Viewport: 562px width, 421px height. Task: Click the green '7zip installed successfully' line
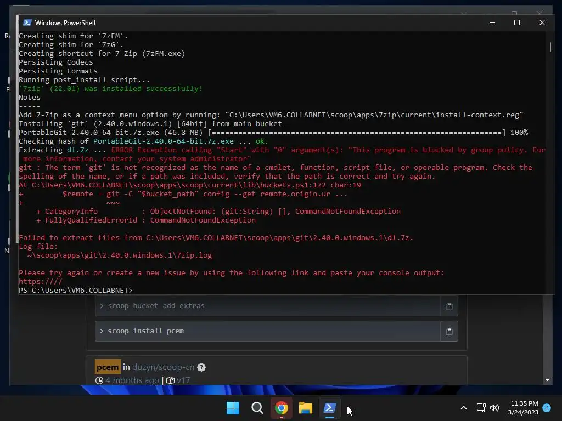point(111,88)
